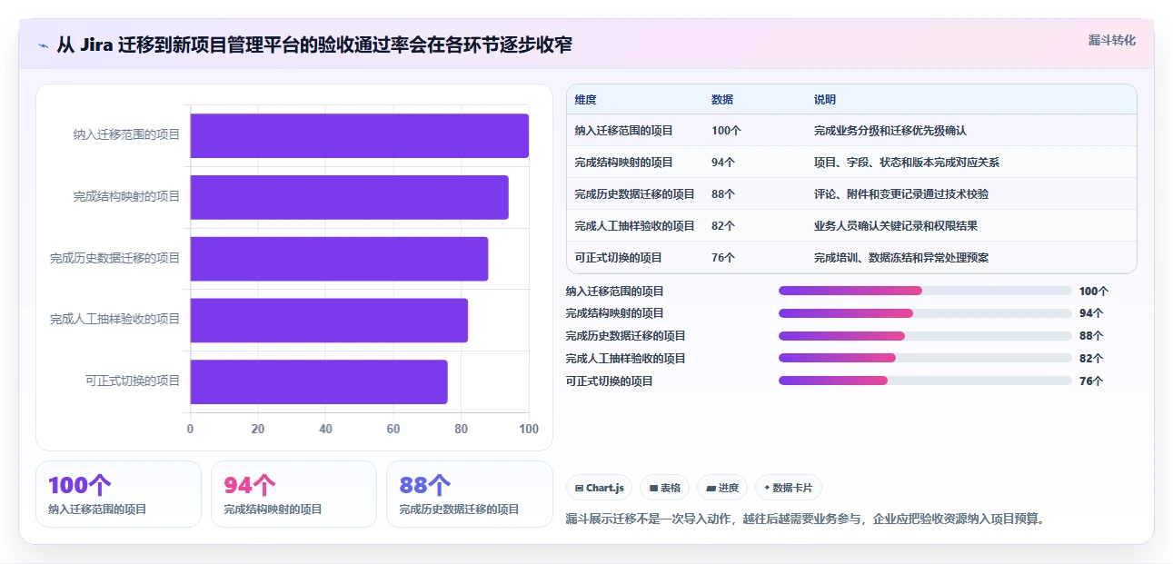Select the 数据卡片 chip

click(789, 488)
